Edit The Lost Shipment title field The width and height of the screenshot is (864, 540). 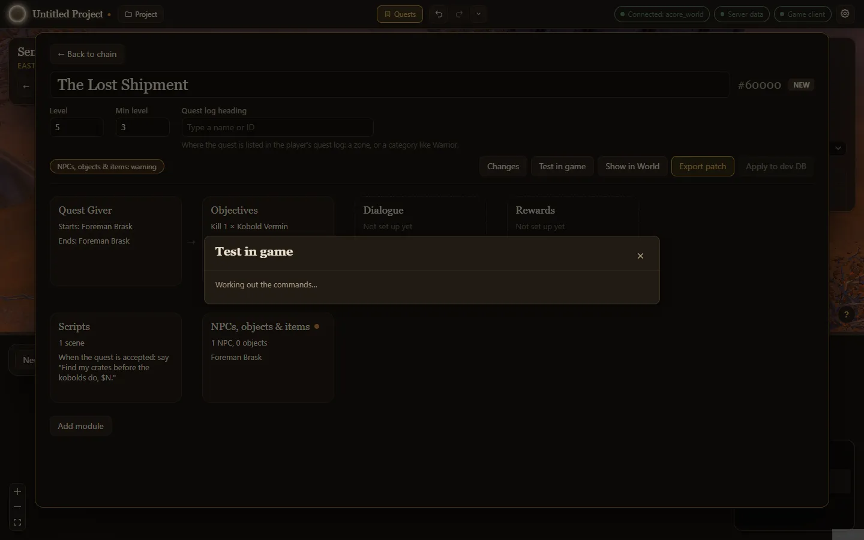pos(390,85)
